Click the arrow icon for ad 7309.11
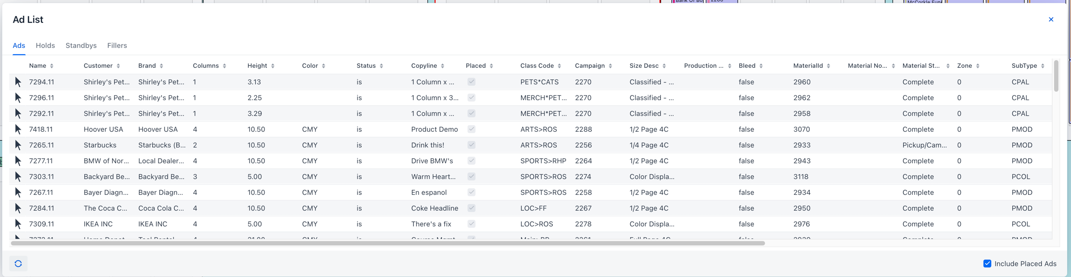This screenshot has height=277, width=1071. pos(18,224)
